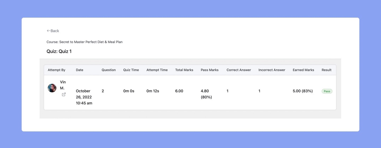Click the Question column header
Image resolution: width=381 pixels, height=148 pixels.
[109, 70]
